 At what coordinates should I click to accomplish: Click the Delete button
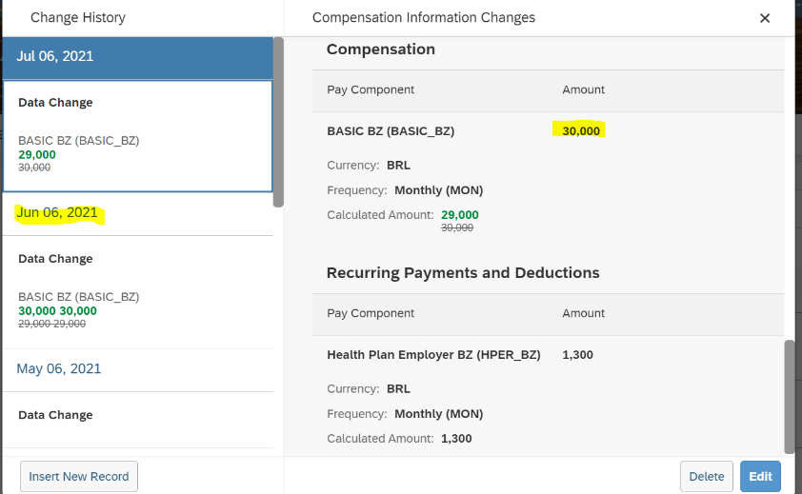(x=707, y=476)
